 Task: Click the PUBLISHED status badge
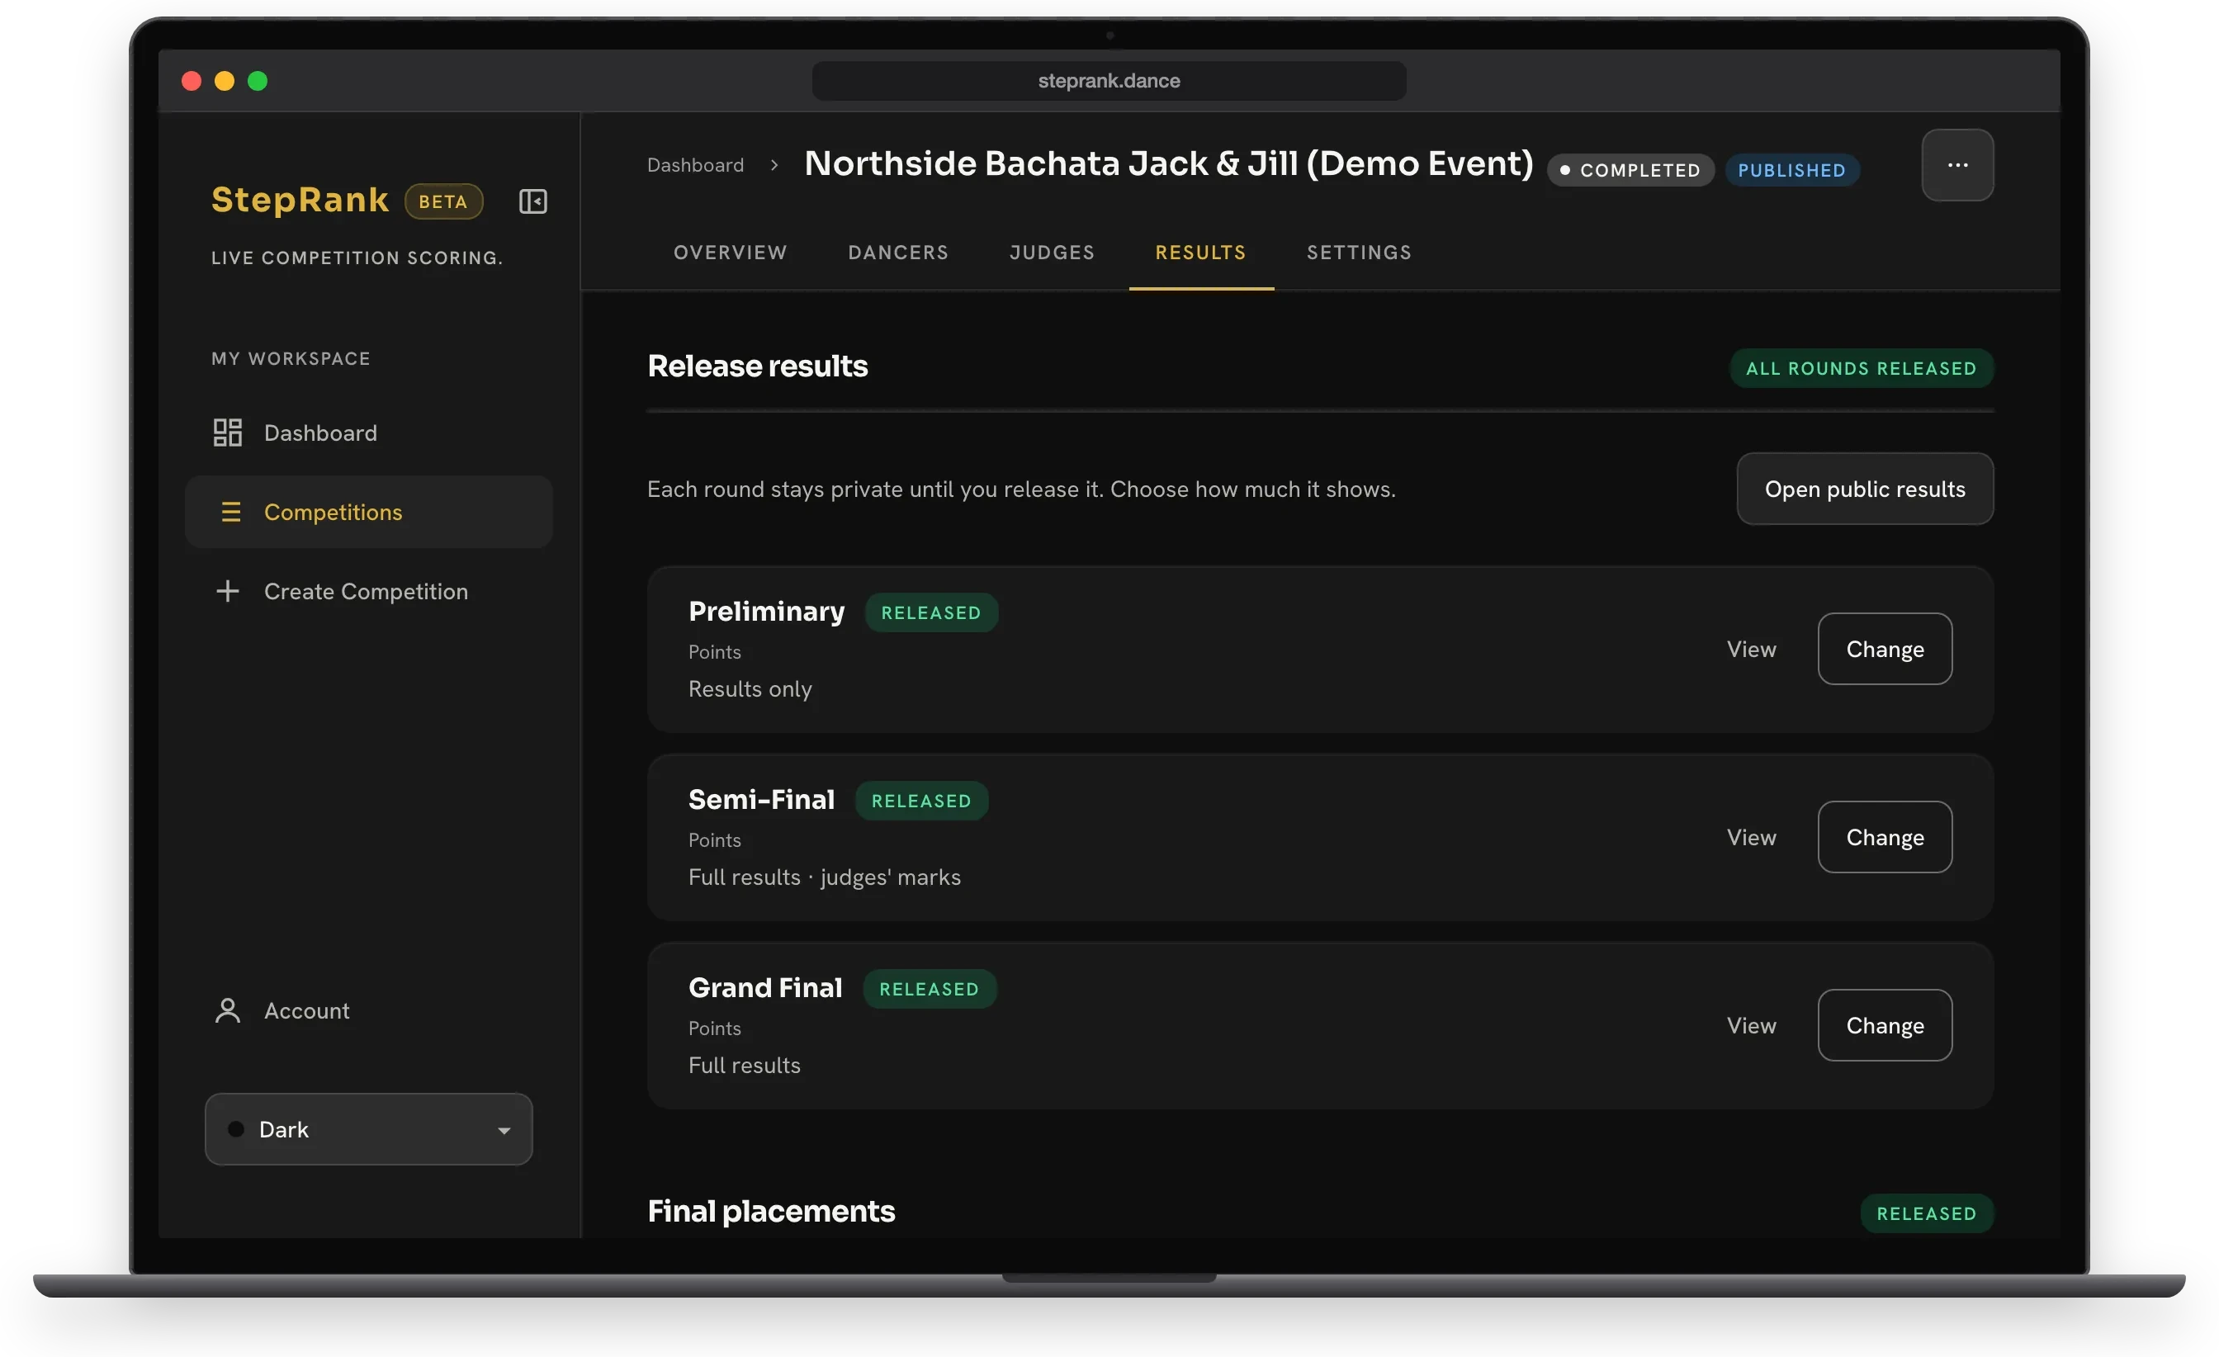pyautogui.click(x=1792, y=170)
